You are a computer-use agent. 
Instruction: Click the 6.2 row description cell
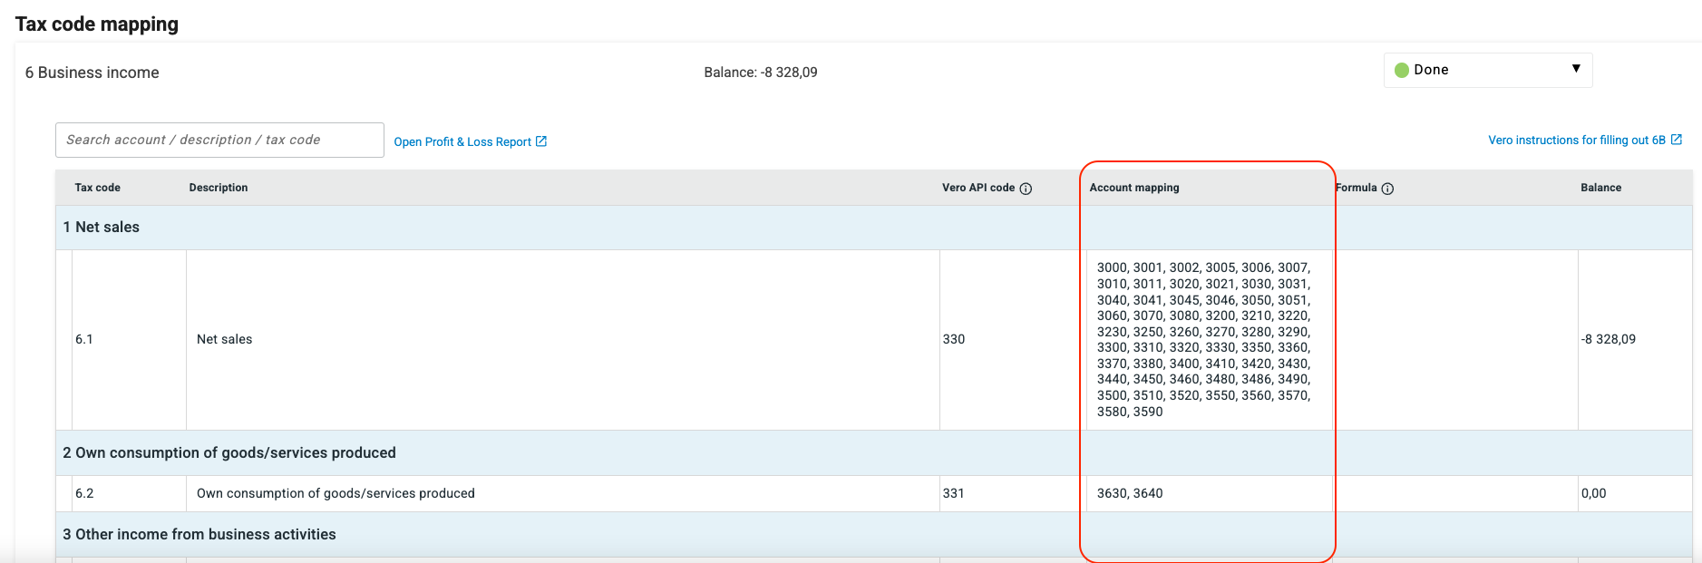[x=563, y=493]
